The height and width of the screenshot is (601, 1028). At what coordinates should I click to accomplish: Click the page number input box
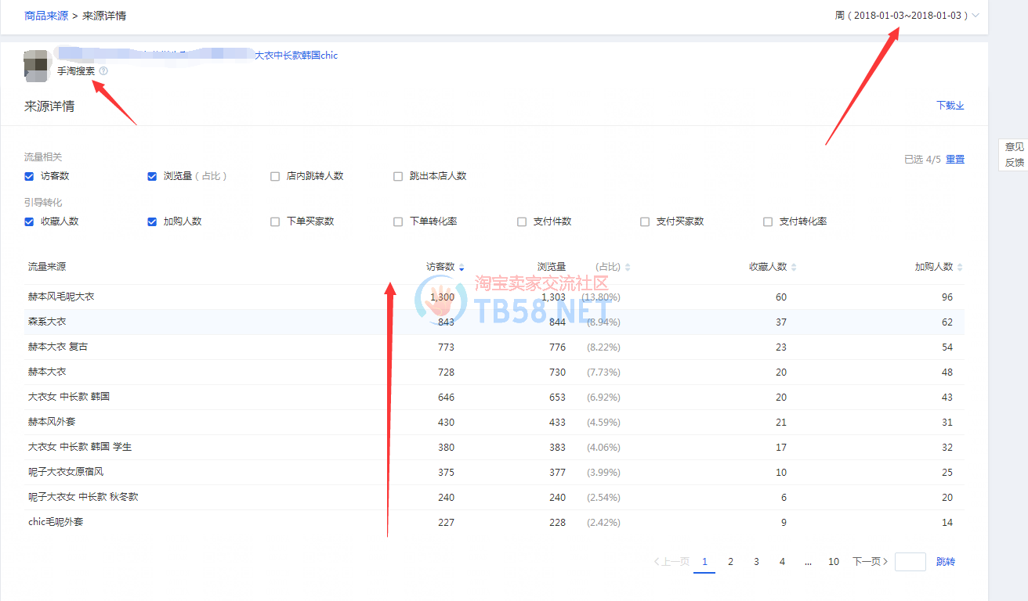(x=910, y=562)
